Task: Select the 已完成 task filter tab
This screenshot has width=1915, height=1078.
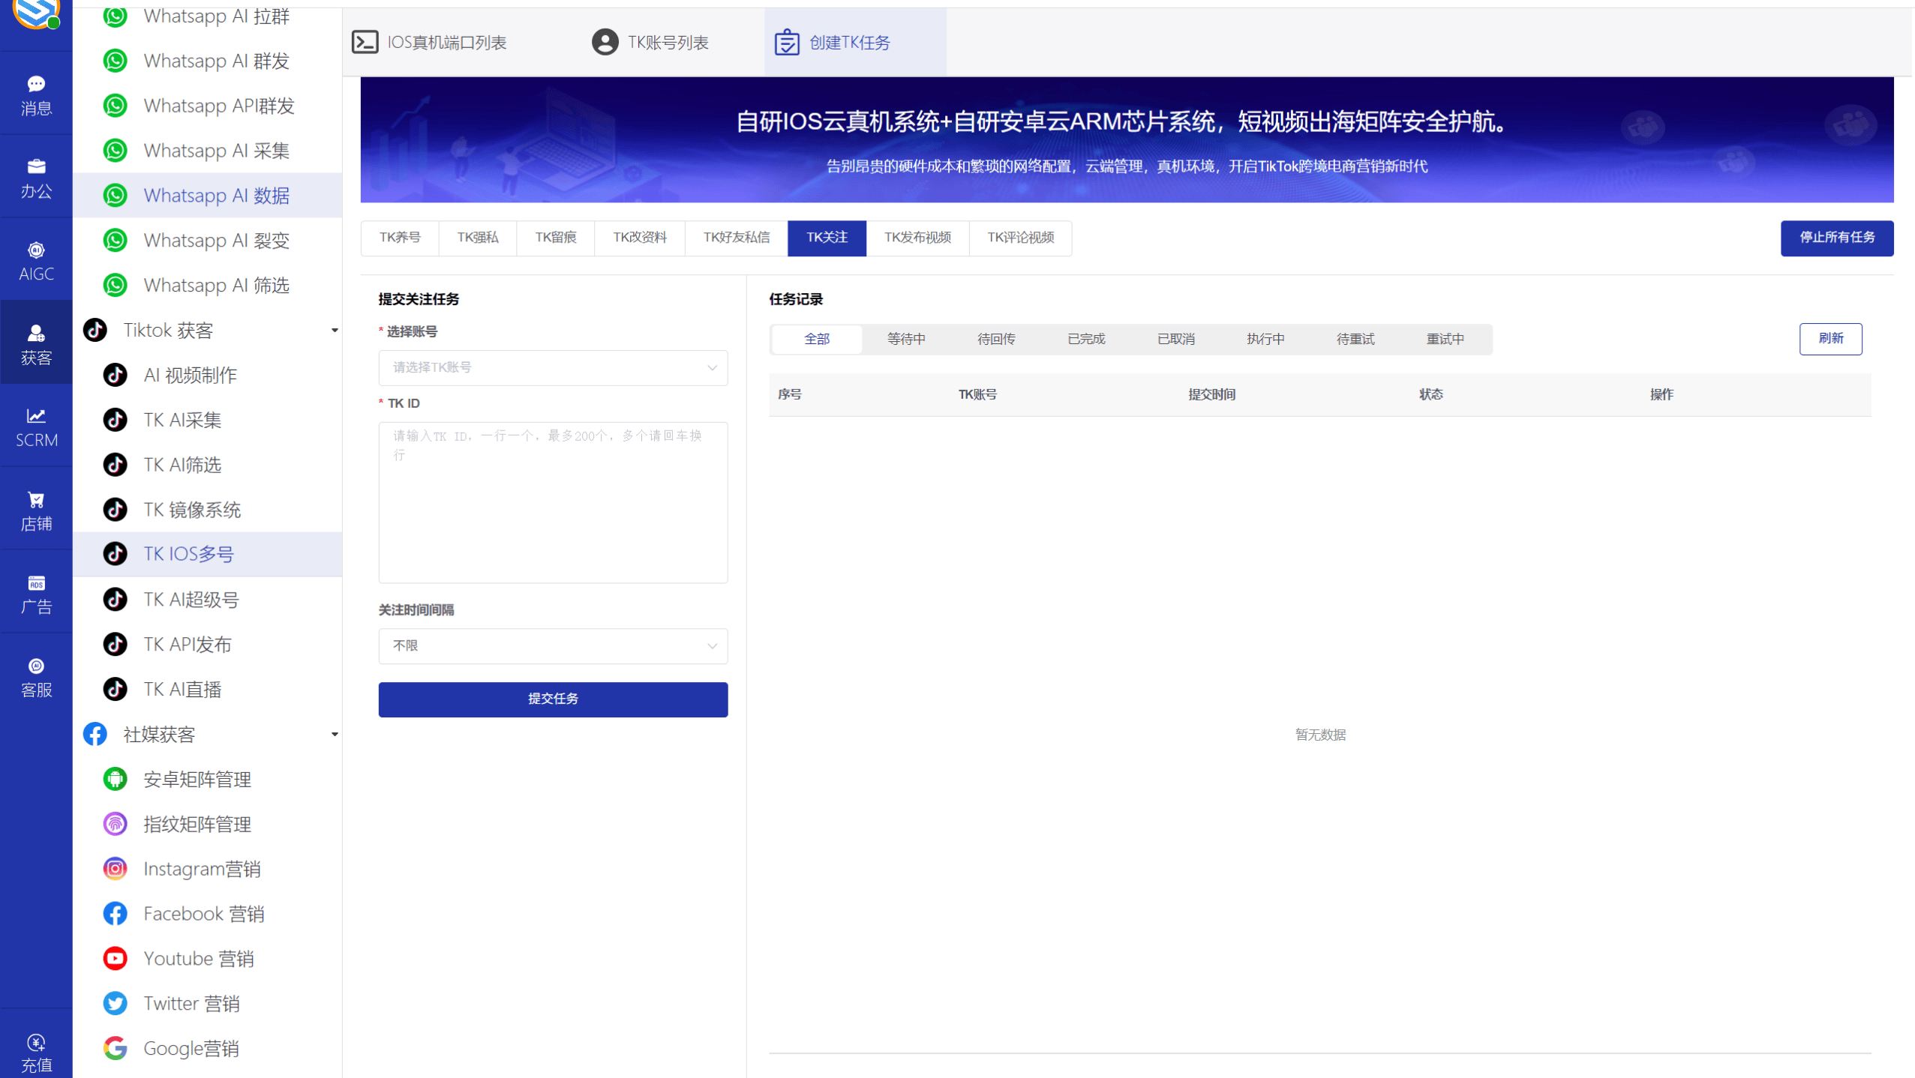Action: [1085, 339]
